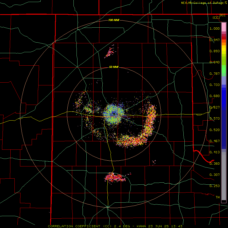Click the green-blue clutter at radar center
Viewport: 228px width, 228px height.
point(114,115)
